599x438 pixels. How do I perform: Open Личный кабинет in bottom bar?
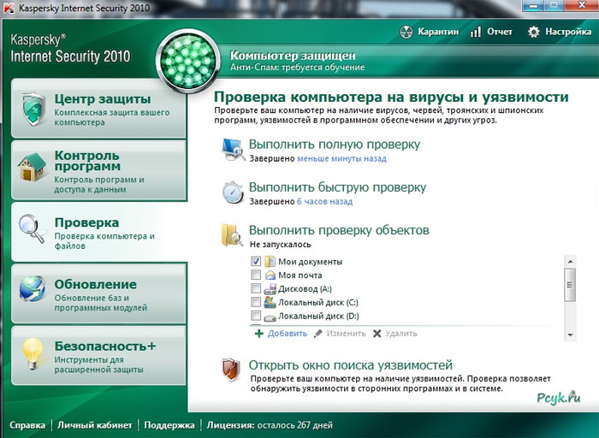95,425
